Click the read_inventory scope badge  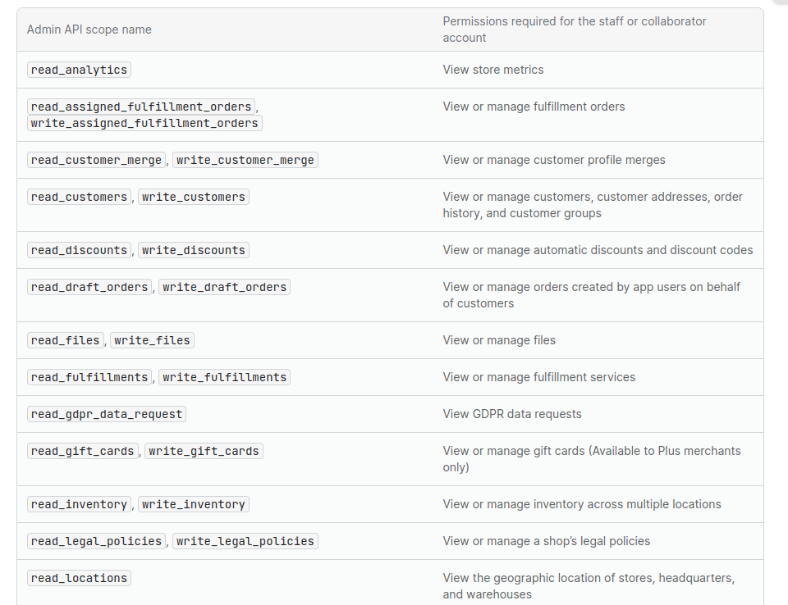coord(79,504)
